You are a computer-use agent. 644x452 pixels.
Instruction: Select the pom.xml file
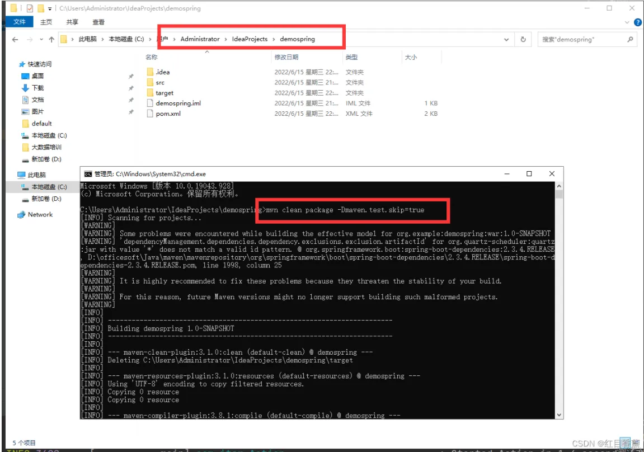168,114
